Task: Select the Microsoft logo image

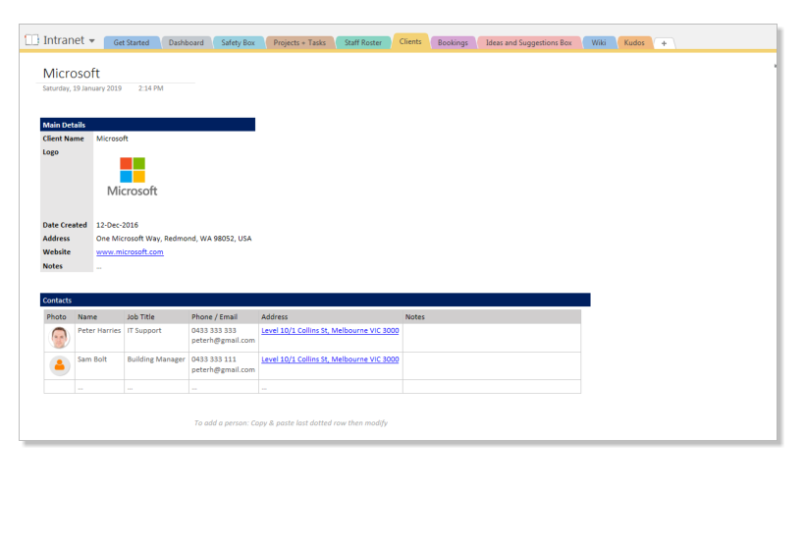Action: click(132, 177)
